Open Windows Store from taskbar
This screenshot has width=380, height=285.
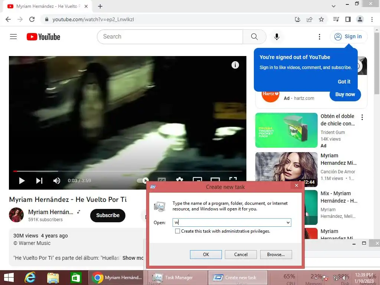pyautogui.click(x=76, y=278)
